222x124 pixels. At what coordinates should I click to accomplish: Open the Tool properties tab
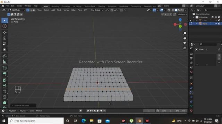(x=191, y=48)
